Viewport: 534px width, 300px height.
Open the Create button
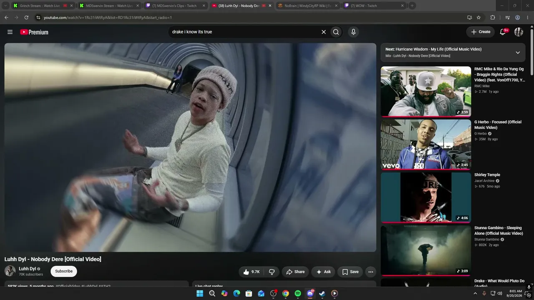click(x=481, y=32)
